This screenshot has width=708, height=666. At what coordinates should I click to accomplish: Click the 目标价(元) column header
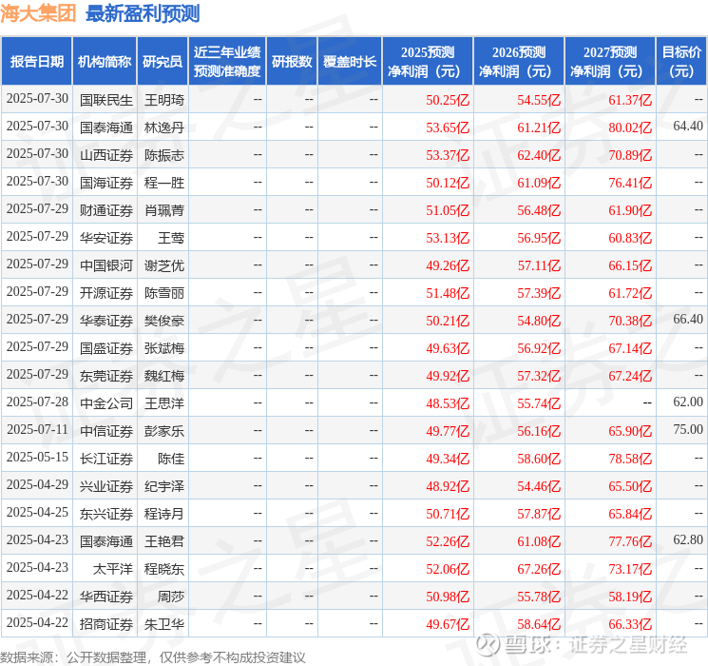point(680,62)
